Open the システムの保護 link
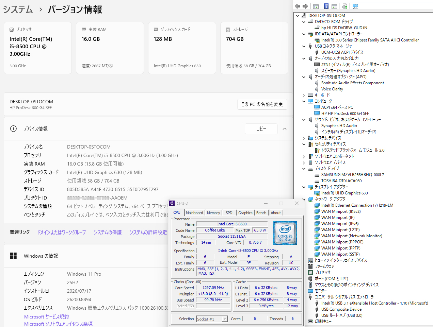This screenshot has height=327, width=433. click(x=108, y=232)
